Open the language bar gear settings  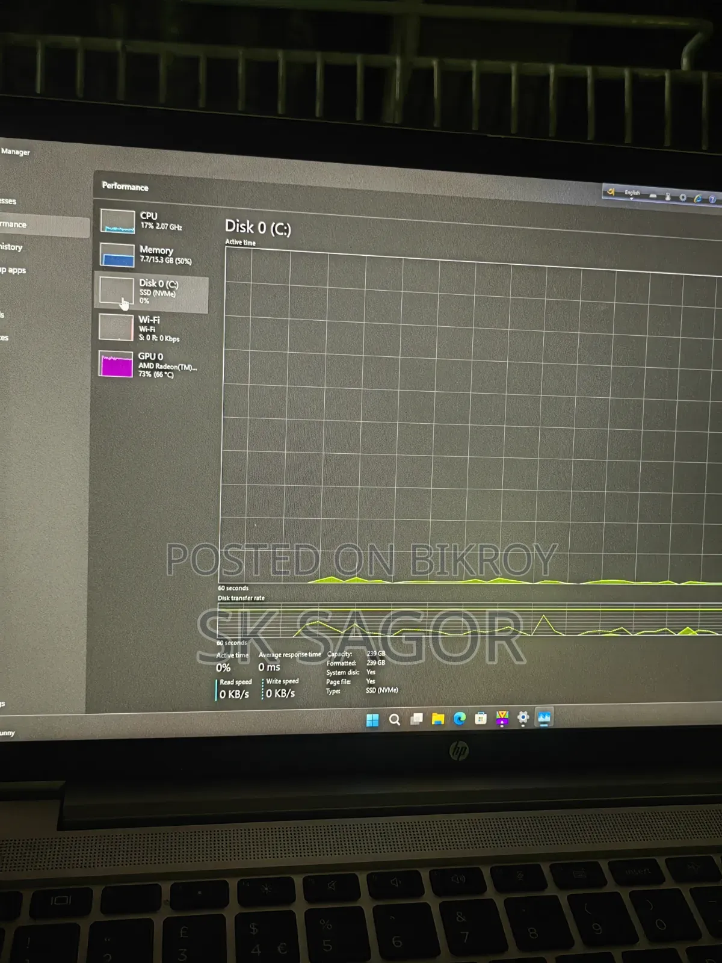tap(683, 197)
